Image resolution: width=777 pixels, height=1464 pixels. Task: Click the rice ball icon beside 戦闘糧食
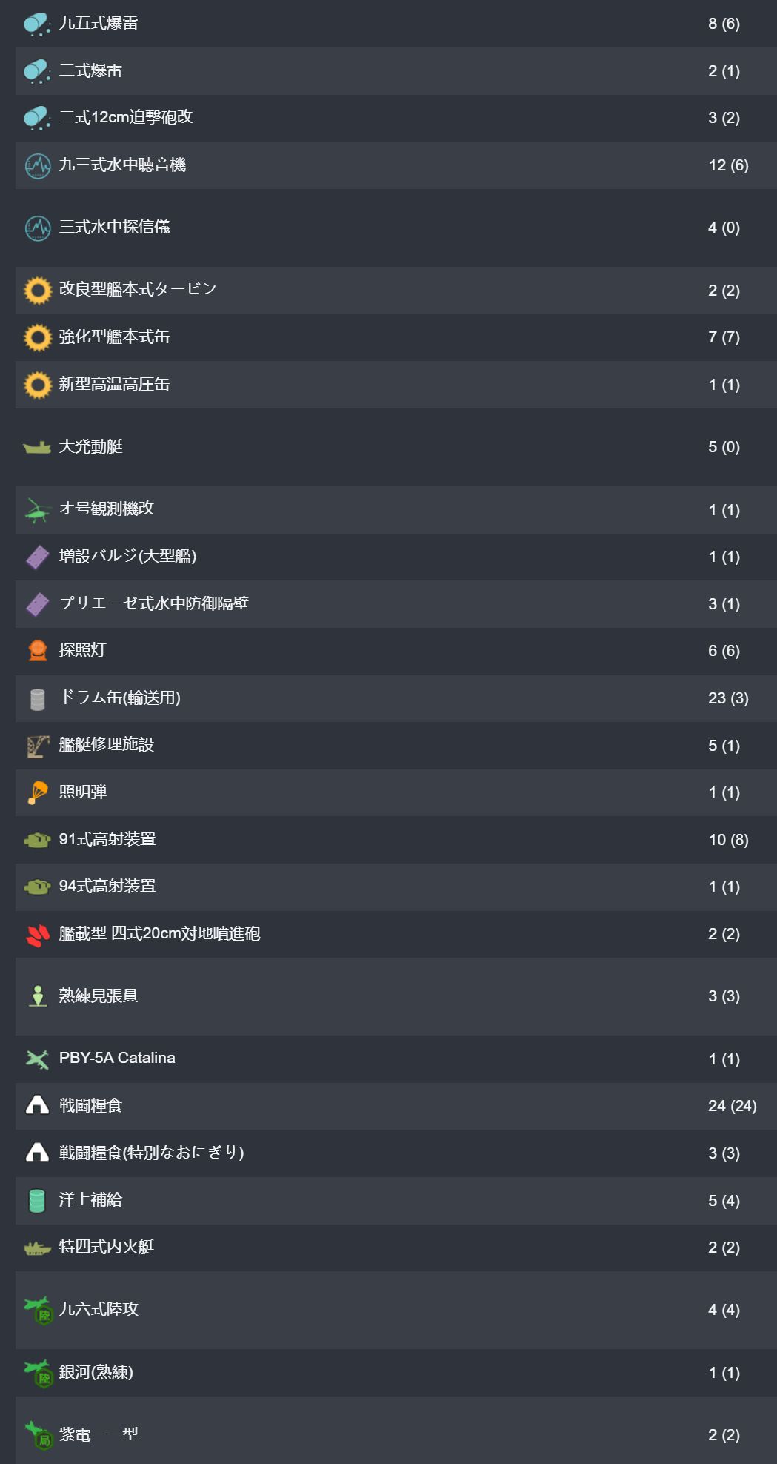(x=38, y=1106)
